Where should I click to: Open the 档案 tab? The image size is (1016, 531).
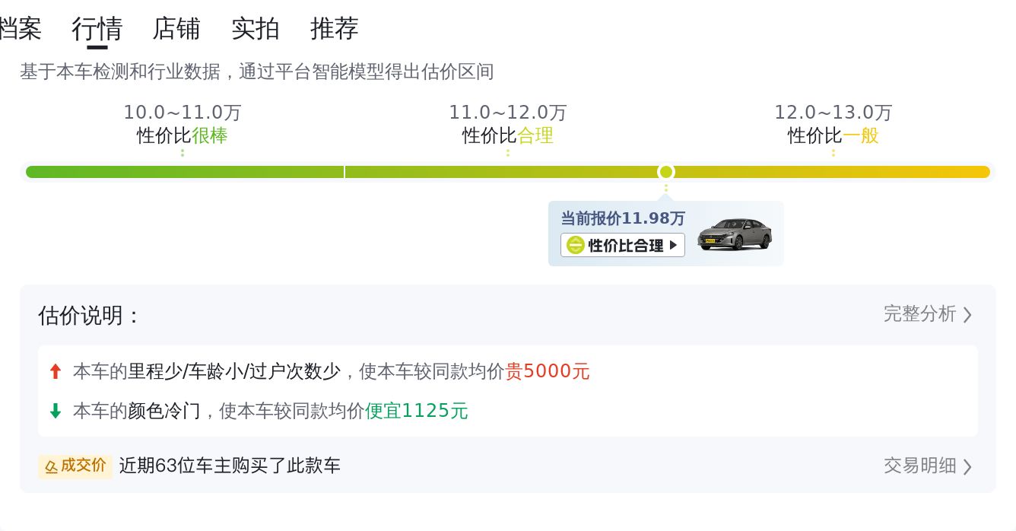click(20, 29)
